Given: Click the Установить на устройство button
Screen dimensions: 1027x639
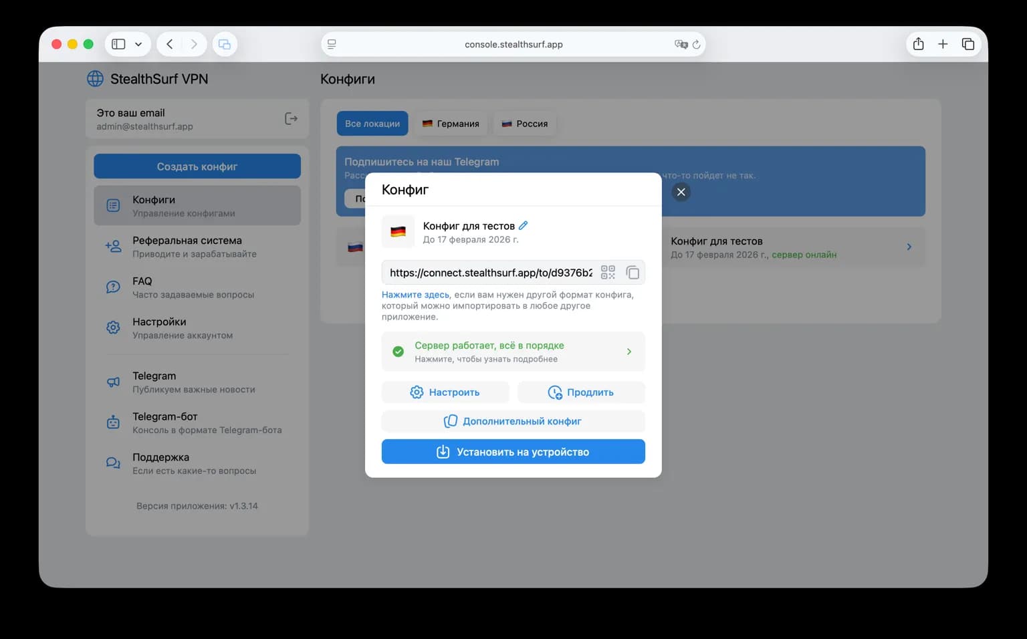Looking at the screenshot, I should click(x=513, y=452).
